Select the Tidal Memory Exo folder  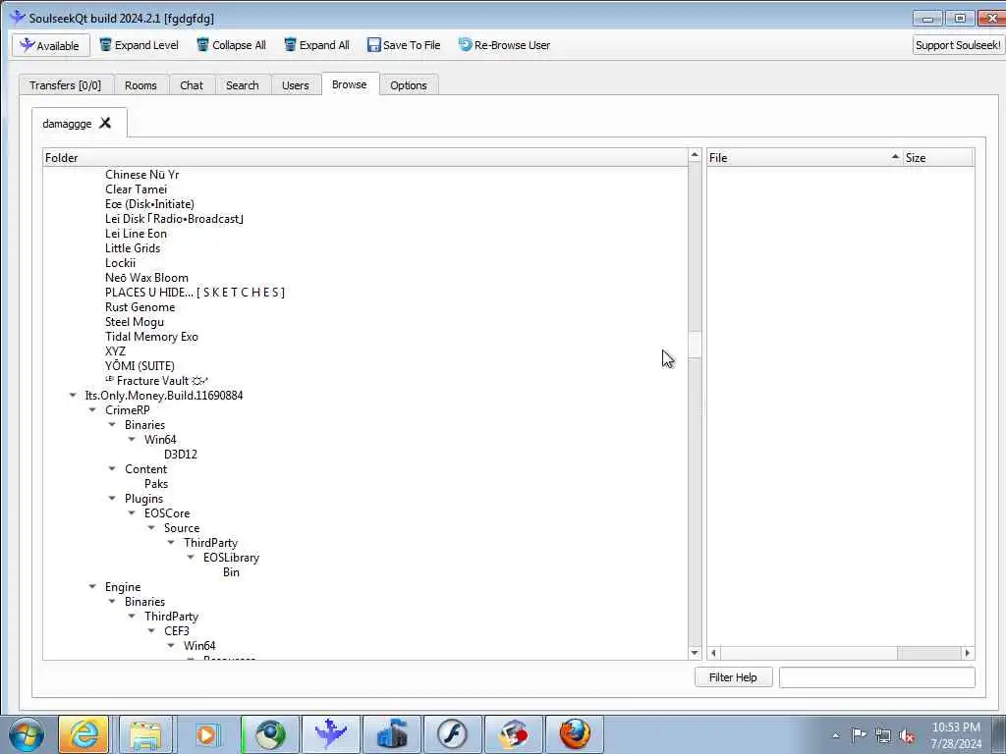pyautogui.click(x=151, y=337)
